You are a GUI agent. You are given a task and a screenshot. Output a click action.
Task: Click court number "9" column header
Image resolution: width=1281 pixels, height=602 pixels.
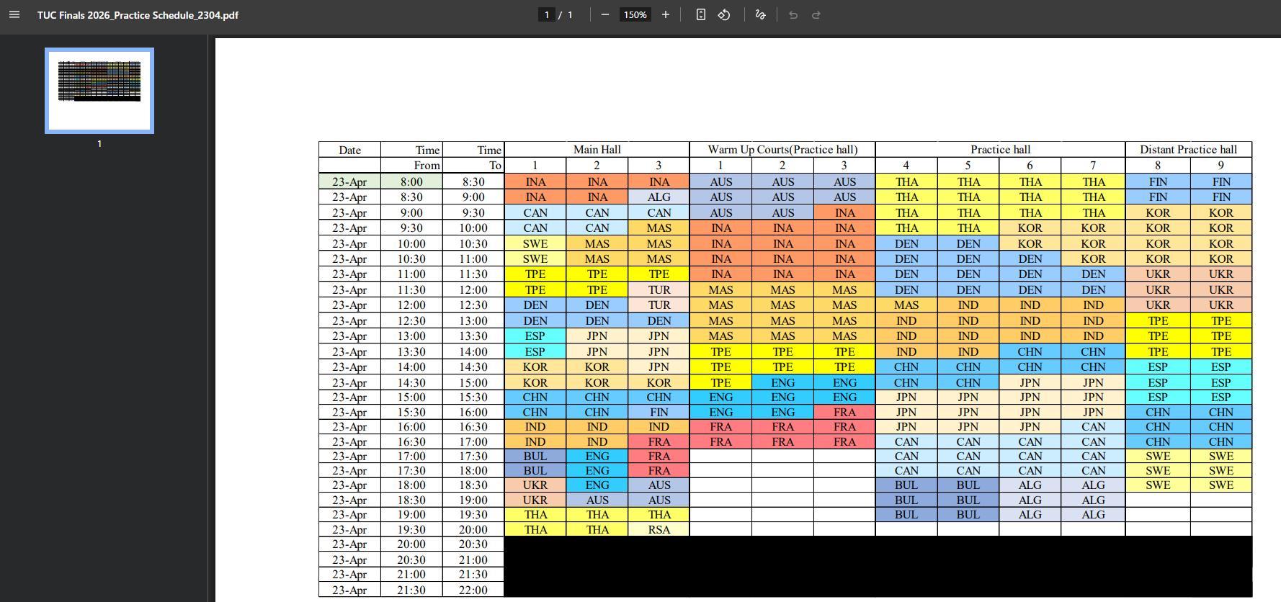[1220, 166]
